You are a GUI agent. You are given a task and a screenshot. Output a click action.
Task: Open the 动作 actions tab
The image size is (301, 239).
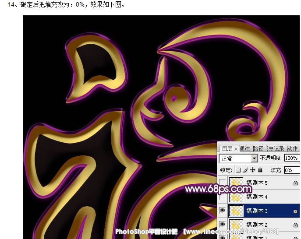click(x=292, y=149)
